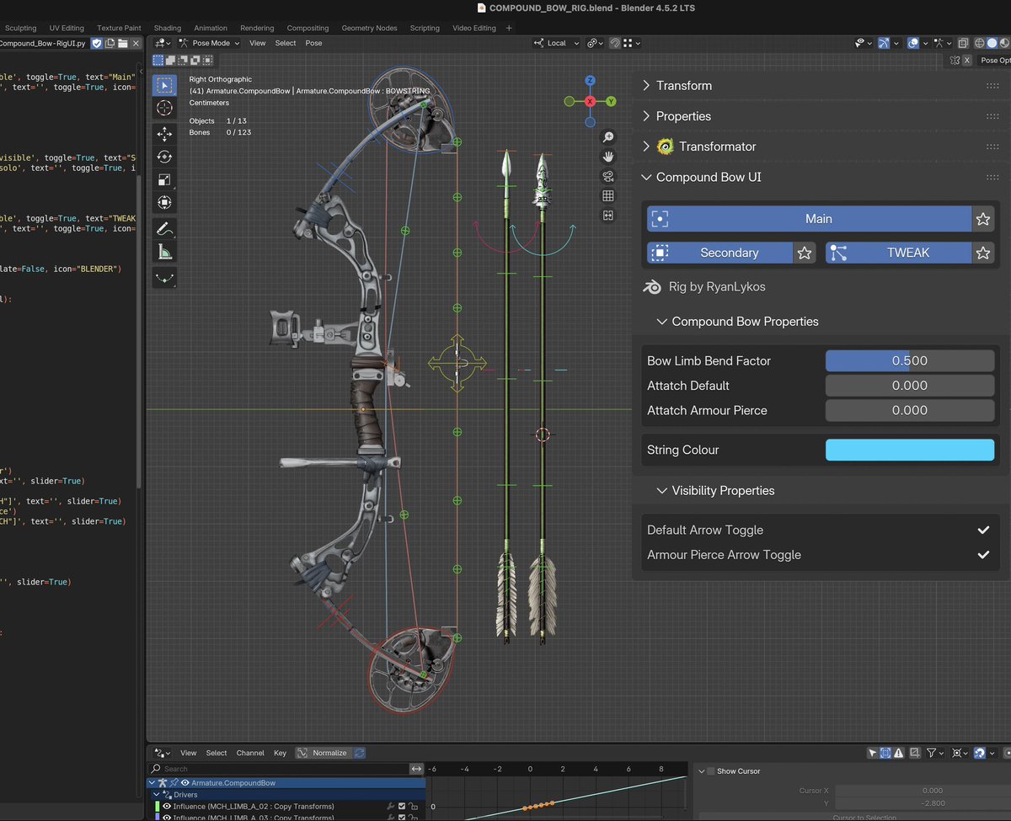The image size is (1011, 821).
Task: Collapse Compound Bow Properties subpanel
Action: [x=661, y=322]
